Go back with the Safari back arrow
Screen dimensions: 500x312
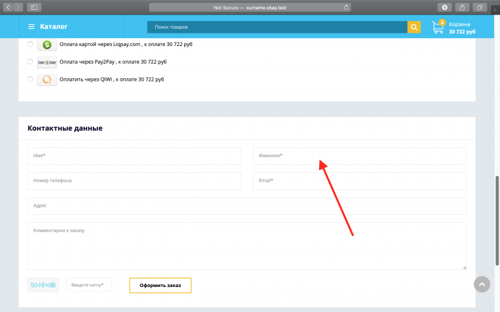(x=8, y=7)
